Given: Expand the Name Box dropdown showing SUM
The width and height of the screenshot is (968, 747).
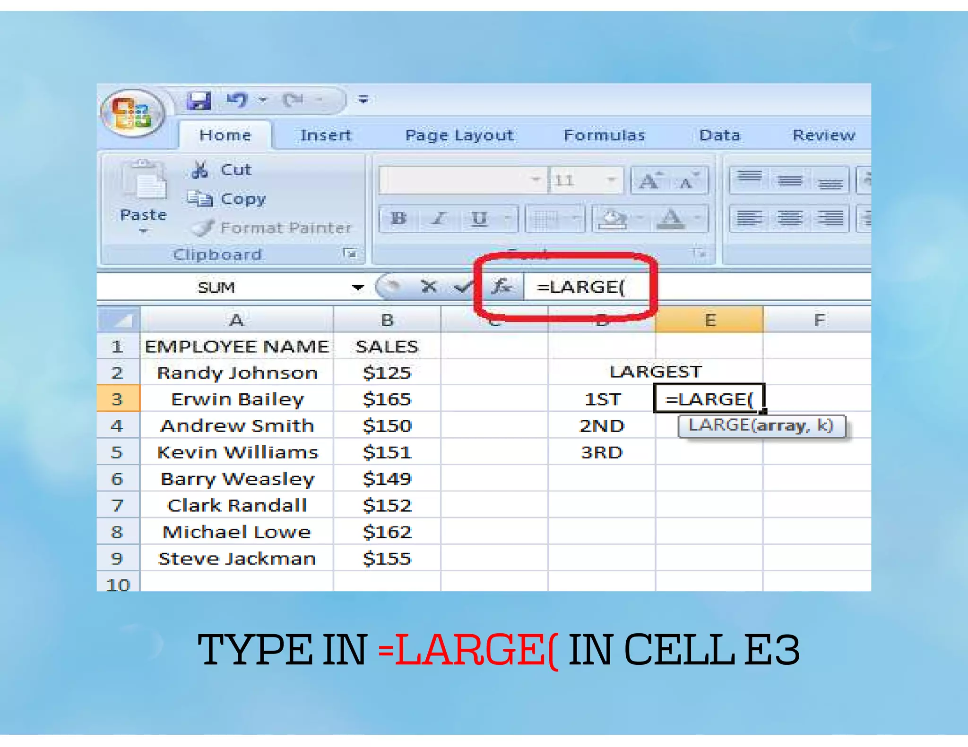Looking at the screenshot, I should tap(358, 287).
